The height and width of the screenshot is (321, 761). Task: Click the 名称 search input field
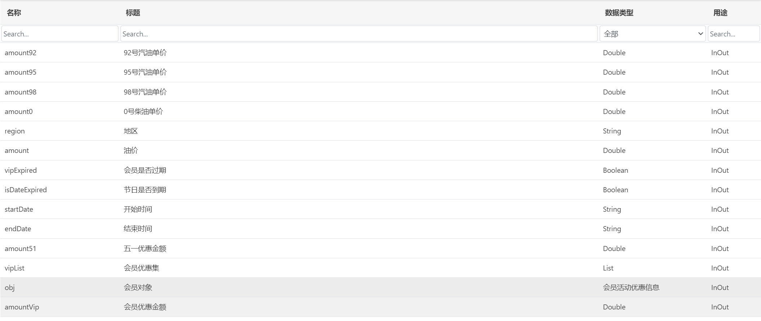pos(60,34)
